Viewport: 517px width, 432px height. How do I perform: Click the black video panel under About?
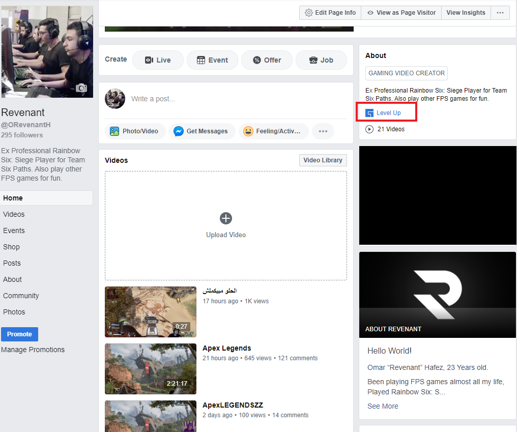click(438, 195)
